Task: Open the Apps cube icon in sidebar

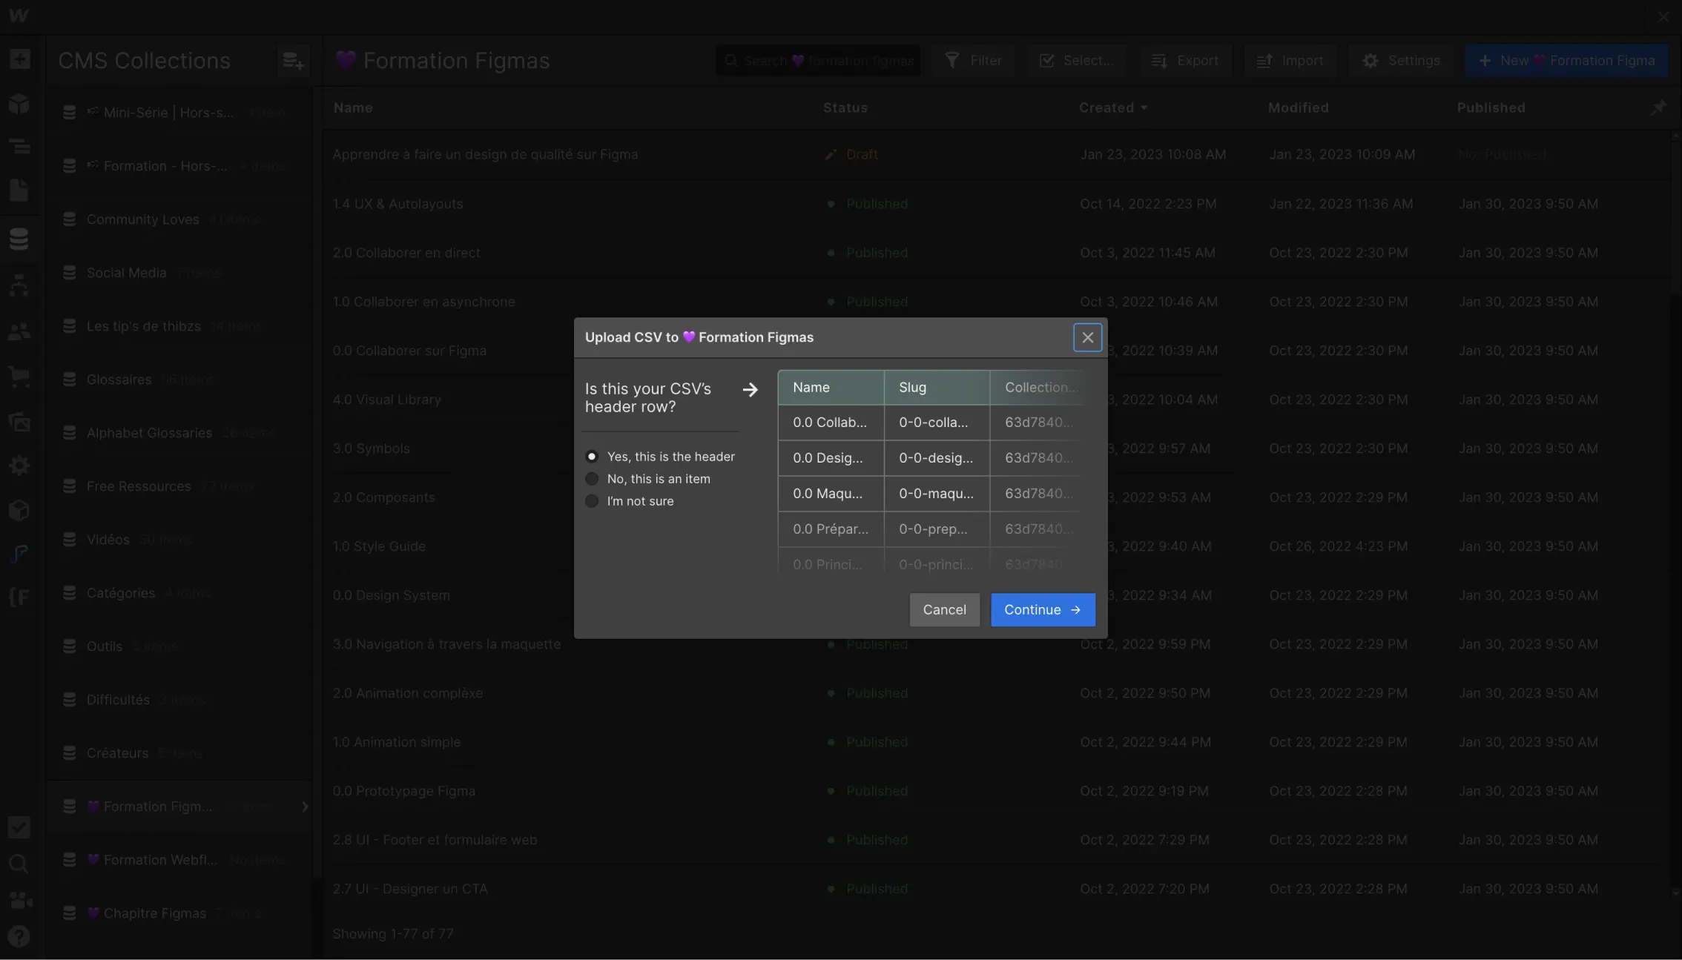Action: pos(19,510)
